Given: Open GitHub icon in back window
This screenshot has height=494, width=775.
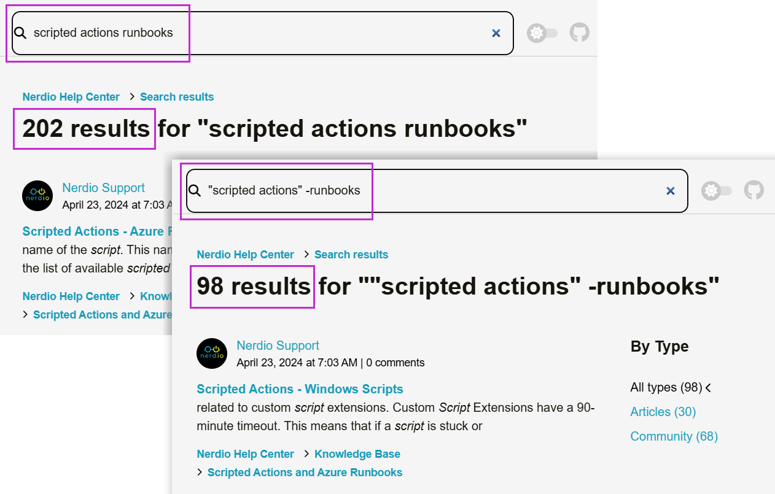Looking at the screenshot, I should coord(580,33).
